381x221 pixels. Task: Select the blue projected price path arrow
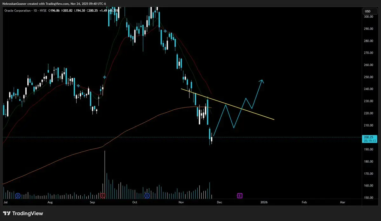[239, 108]
